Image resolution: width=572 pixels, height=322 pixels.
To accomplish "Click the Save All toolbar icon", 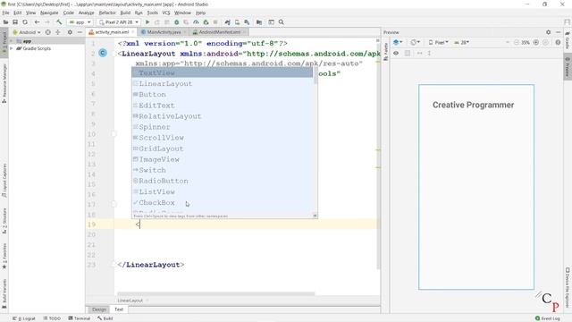I will coord(15,22).
